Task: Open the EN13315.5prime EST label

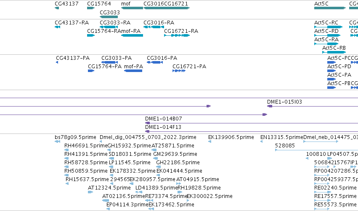Action: click(x=282, y=137)
